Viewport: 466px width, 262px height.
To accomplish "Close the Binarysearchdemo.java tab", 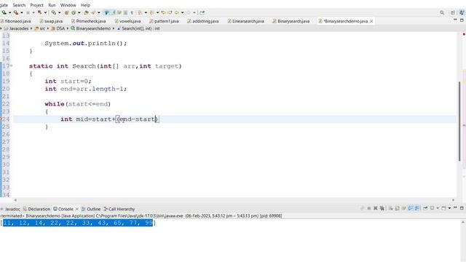I will [371, 21].
